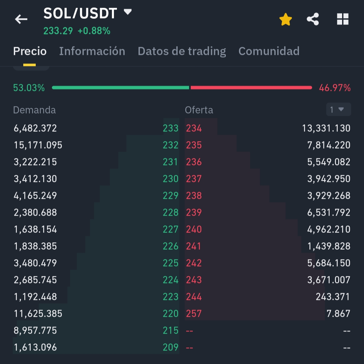
Task: Tap the red ask portion of ratio bar
Action: tap(251, 88)
